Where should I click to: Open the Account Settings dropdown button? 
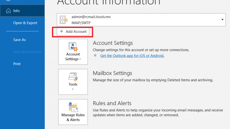tap(73, 52)
